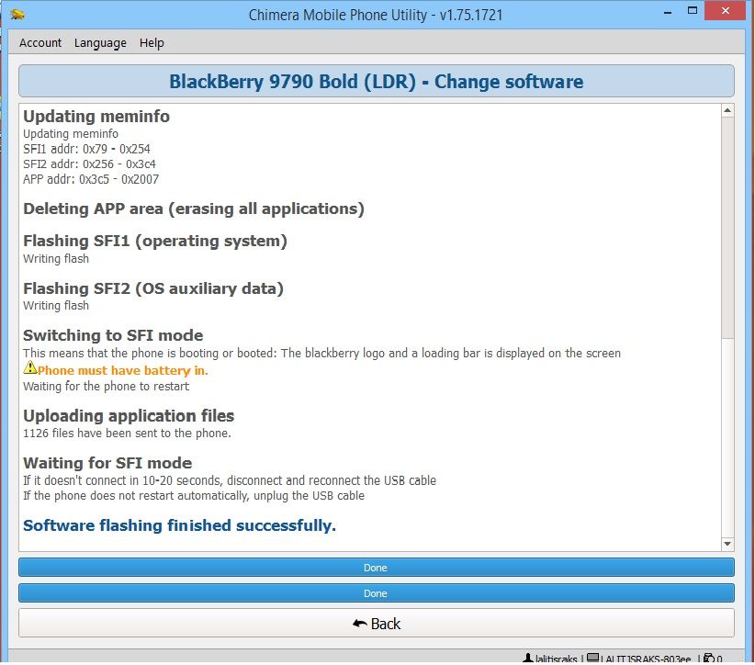Click the Back button

click(376, 623)
